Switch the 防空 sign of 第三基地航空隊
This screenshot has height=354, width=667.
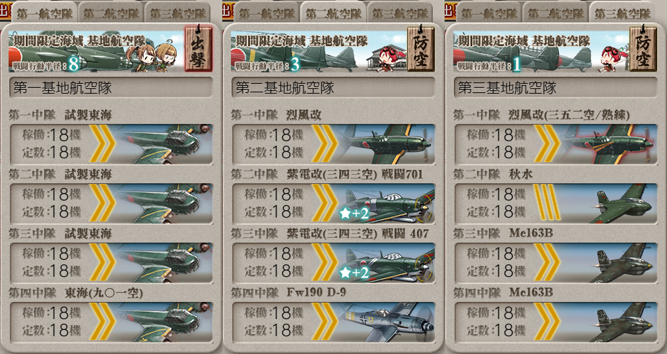coord(643,48)
